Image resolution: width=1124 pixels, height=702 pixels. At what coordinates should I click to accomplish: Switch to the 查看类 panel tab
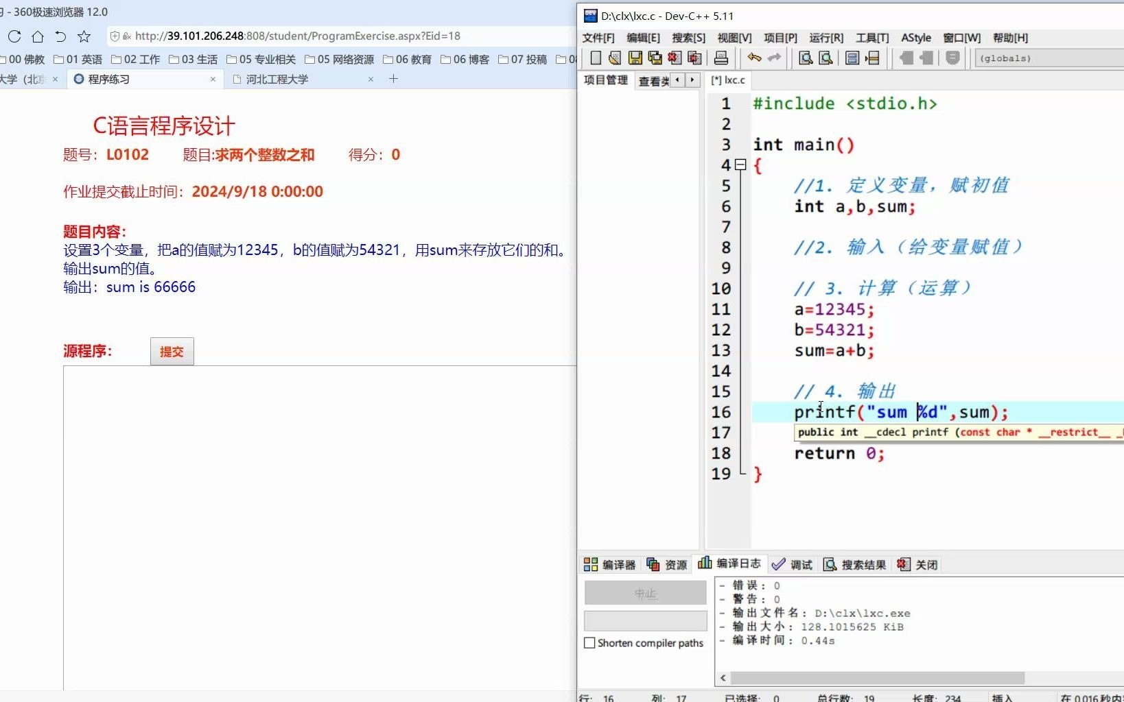click(x=653, y=81)
